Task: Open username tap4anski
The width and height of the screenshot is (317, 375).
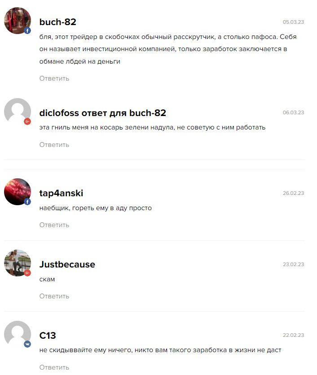Action: click(x=61, y=193)
